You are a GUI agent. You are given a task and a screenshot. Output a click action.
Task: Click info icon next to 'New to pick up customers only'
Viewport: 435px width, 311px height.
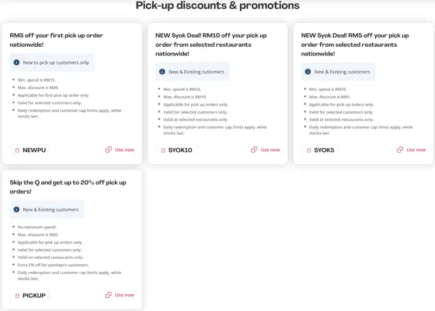[16, 63]
